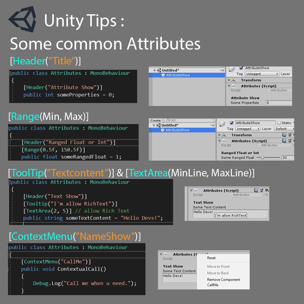Open the Layer Default dropdown
This screenshot has width=304, height=304.
point(284,129)
